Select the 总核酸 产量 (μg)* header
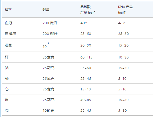The width and height of the screenshot is (162, 117). pos(88,10)
